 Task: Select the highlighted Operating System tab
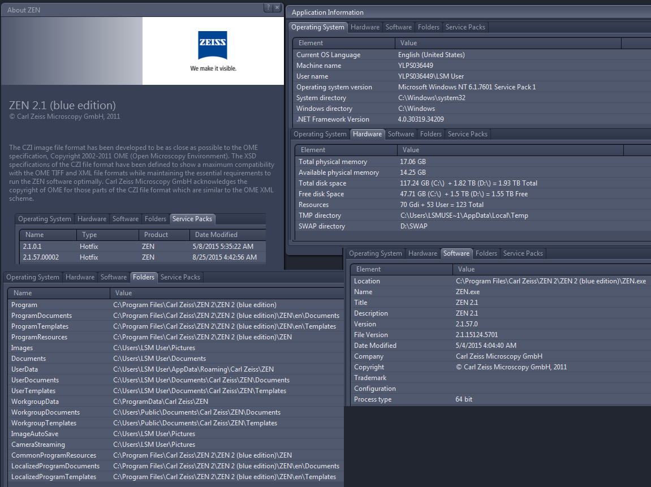coord(317,27)
